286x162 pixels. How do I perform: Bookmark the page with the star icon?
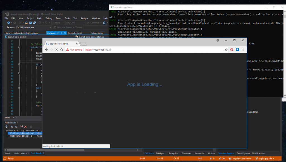point(227,49)
